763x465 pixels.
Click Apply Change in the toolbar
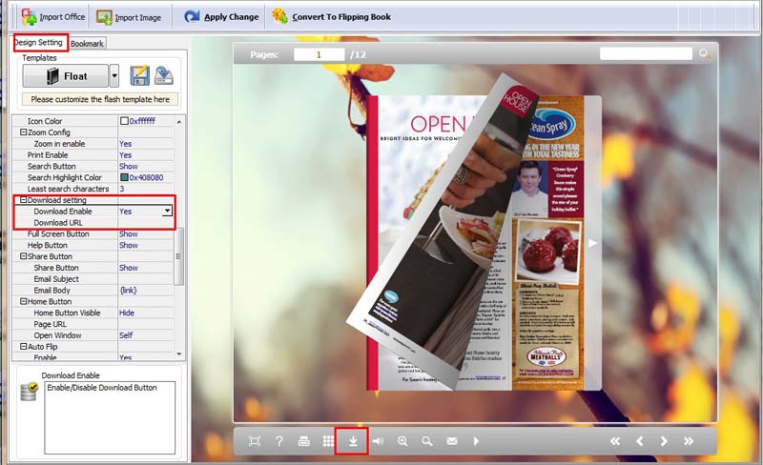221,16
